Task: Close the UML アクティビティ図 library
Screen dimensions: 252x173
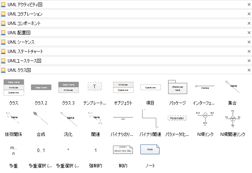Action: [249, 5]
